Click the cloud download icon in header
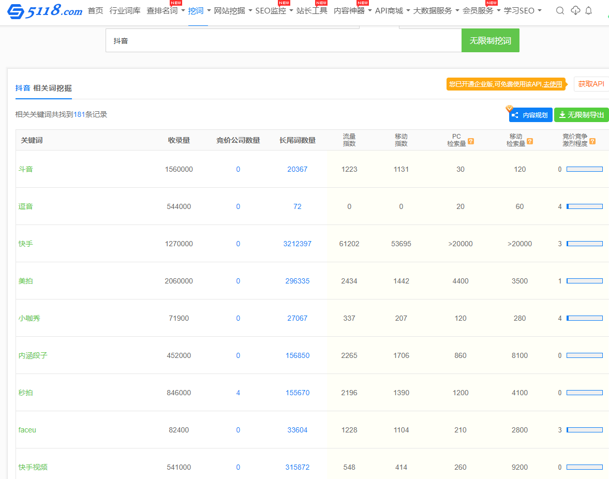Viewport: 609px width, 479px height. [575, 10]
